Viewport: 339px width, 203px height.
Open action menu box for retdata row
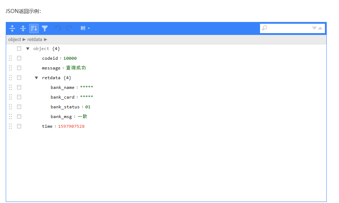pos(19,78)
